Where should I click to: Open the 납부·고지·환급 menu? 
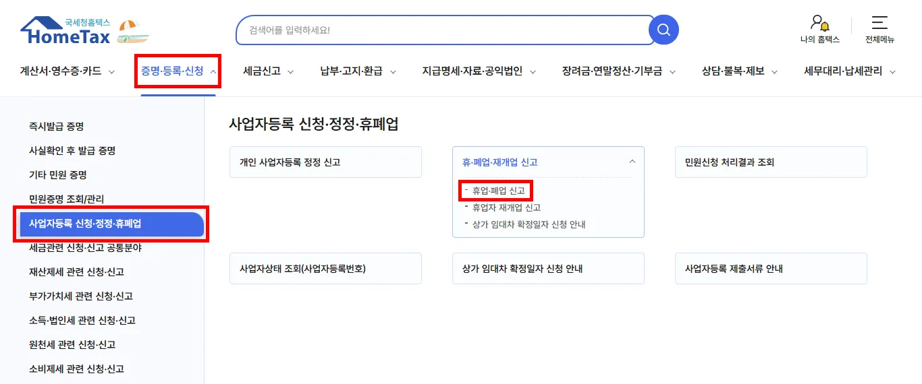click(x=358, y=71)
